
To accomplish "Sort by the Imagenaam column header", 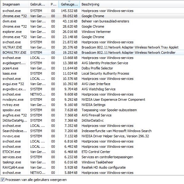I will [15, 4].
